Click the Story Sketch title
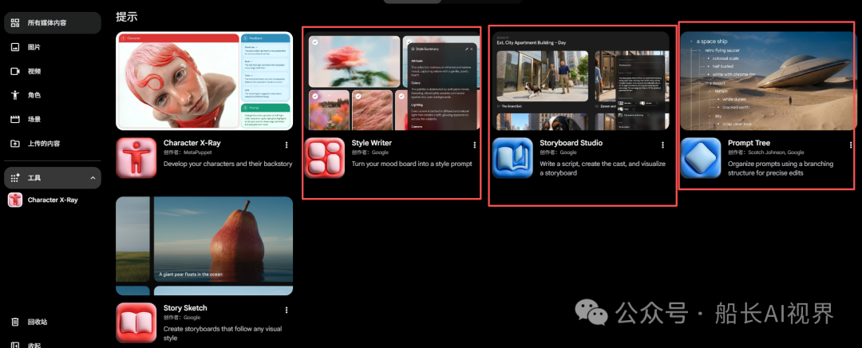 point(185,308)
